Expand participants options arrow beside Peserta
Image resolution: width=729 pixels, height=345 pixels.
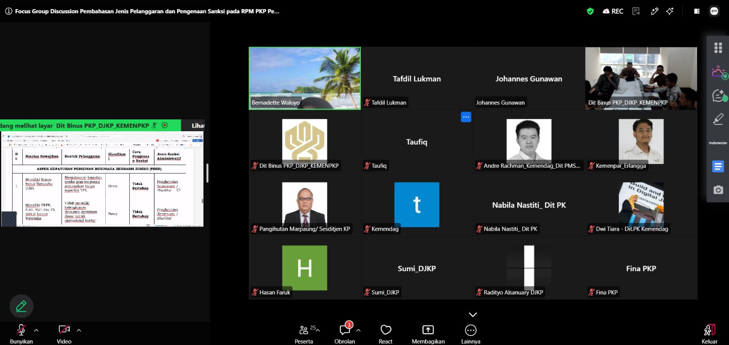(x=318, y=330)
